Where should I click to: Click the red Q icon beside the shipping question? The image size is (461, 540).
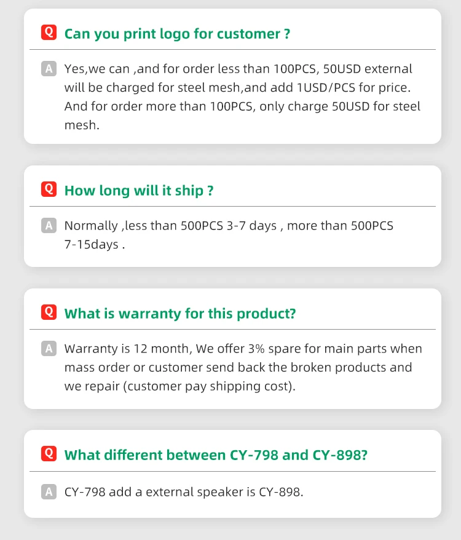tap(49, 189)
